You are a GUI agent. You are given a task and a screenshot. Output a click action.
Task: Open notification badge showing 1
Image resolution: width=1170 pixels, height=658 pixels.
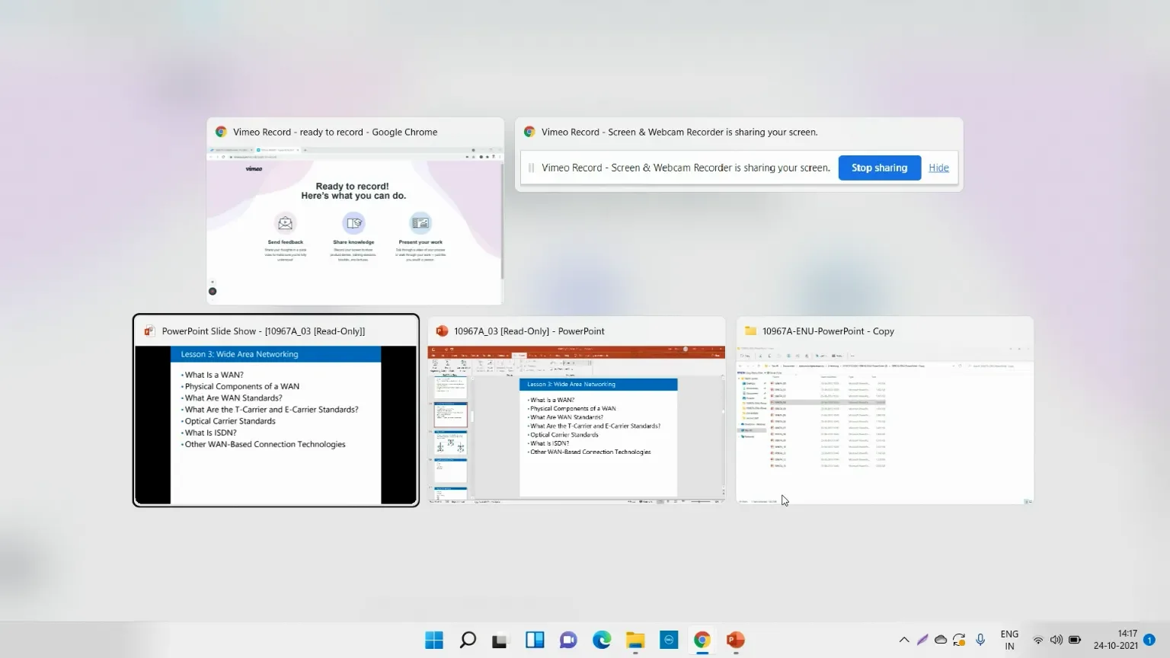point(1149,640)
